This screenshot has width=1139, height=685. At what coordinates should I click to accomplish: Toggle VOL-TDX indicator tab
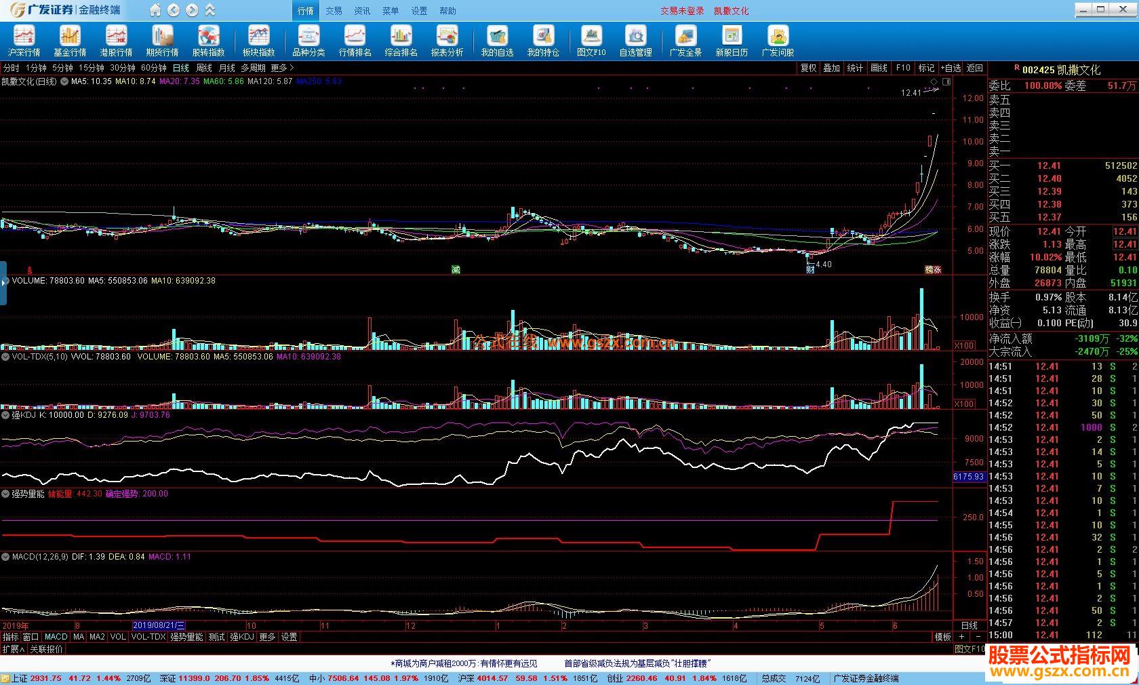click(x=148, y=637)
